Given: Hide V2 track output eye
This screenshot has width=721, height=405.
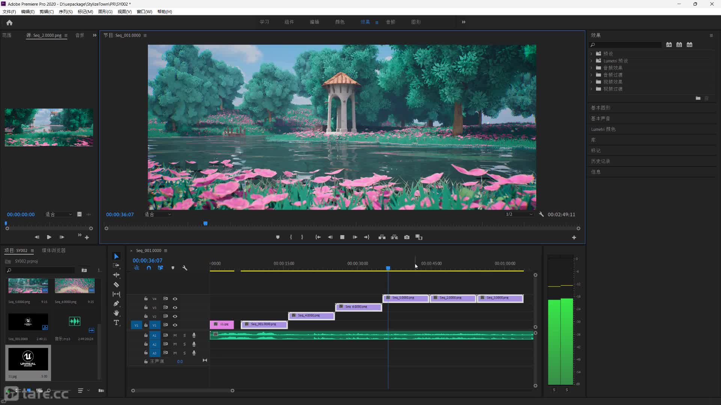Looking at the screenshot, I should pyautogui.click(x=175, y=316).
